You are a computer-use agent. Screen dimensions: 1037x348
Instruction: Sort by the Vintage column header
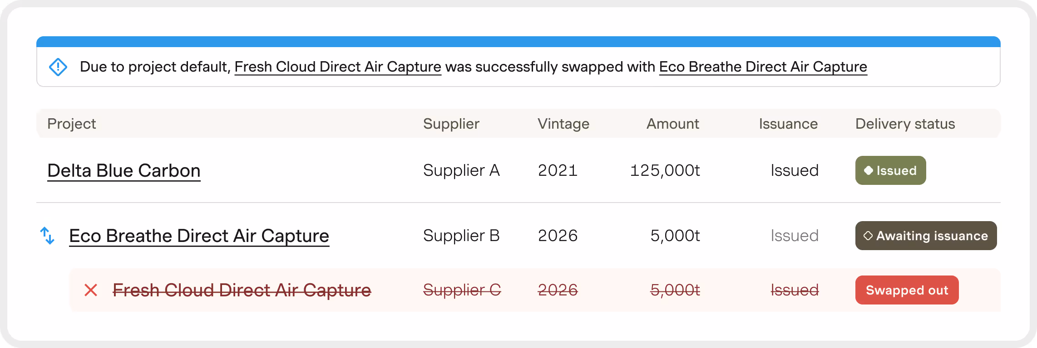point(563,124)
